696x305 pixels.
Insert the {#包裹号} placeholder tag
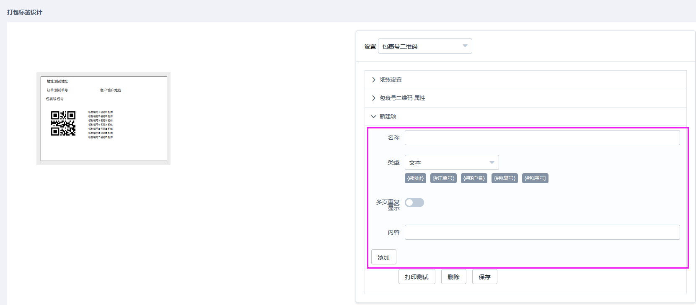(505, 178)
